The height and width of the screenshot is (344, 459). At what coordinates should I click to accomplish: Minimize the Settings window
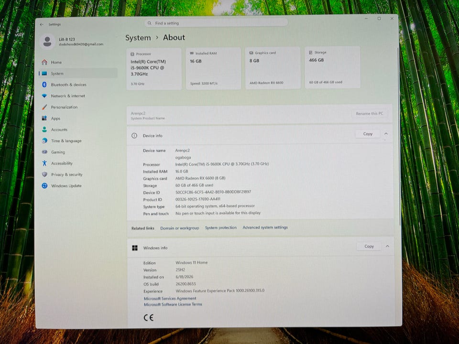click(366, 19)
